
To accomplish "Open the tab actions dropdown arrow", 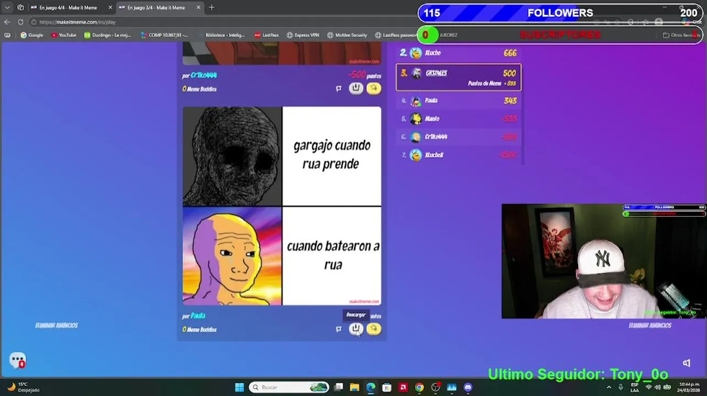I will click(x=7, y=8).
